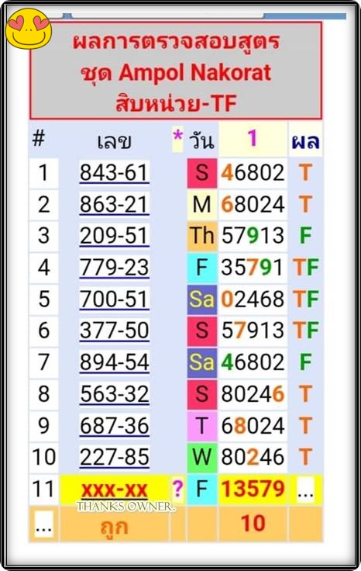Click the yellow 13579 formula cell
The width and height of the screenshot is (361, 571).
pyautogui.click(x=253, y=489)
